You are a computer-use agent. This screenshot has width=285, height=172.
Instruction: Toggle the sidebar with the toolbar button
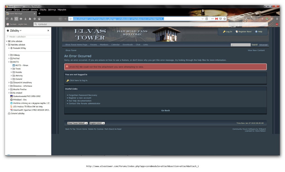point(16,19)
